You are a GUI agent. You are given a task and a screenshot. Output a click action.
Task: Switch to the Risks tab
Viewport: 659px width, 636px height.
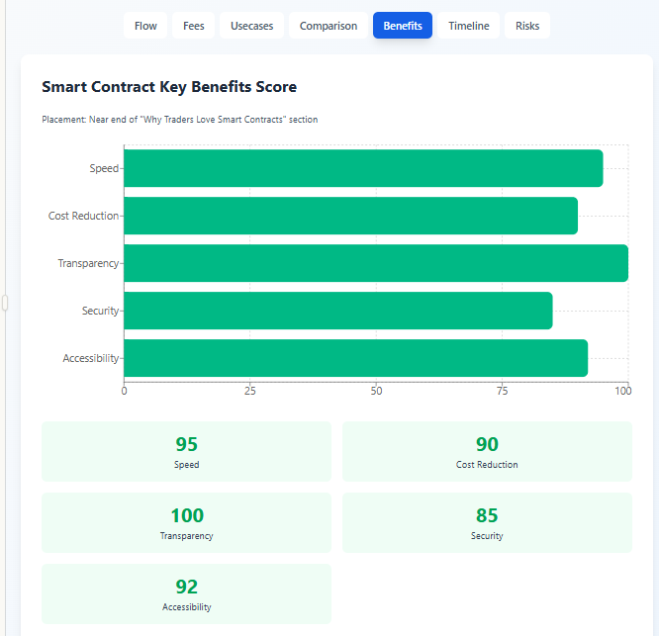click(x=527, y=26)
